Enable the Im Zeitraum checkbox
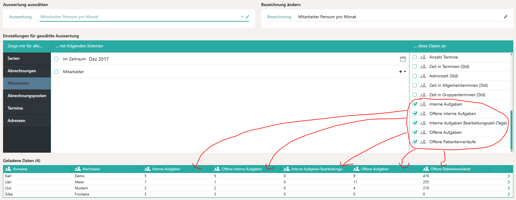Viewport: 516px width, 200px height. (56, 59)
